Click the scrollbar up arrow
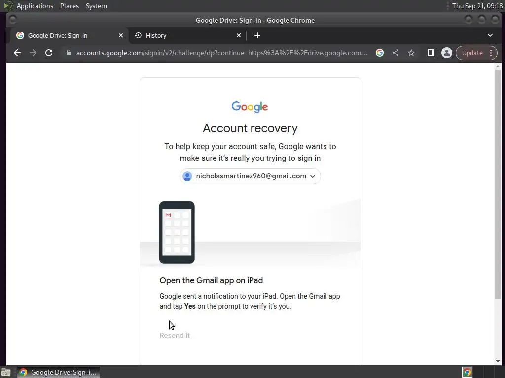 click(x=498, y=66)
